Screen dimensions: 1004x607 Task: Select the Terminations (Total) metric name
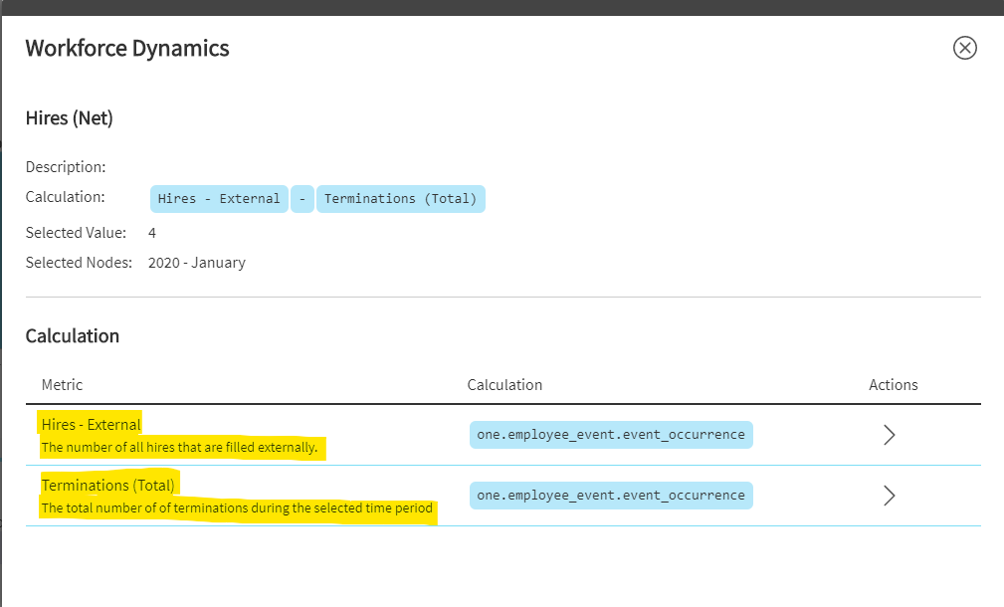coord(108,486)
